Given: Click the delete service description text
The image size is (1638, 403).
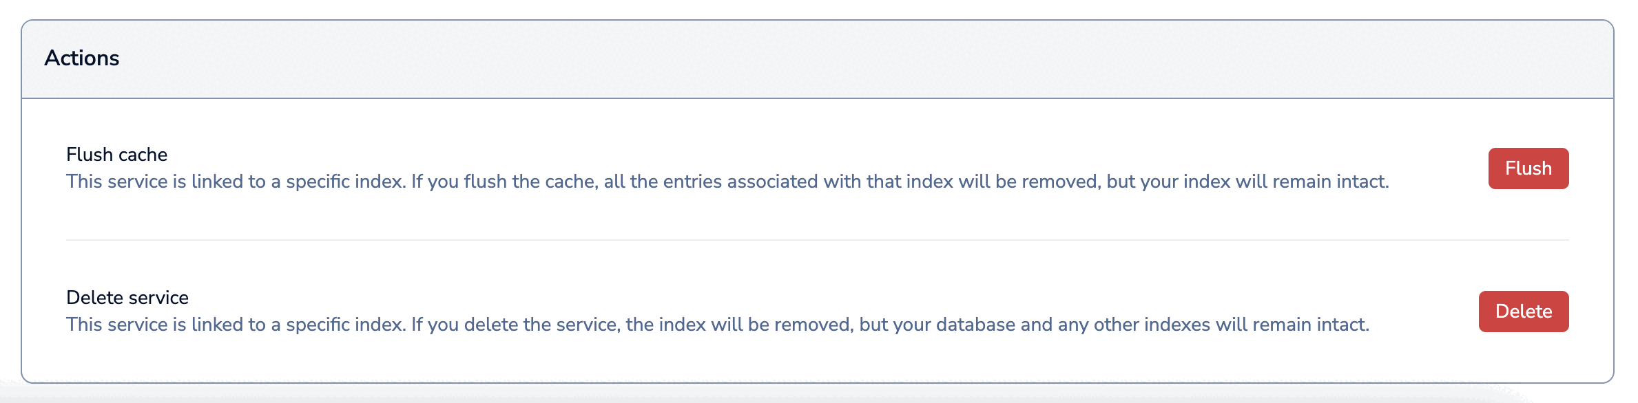Looking at the screenshot, I should tap(717, 325).
